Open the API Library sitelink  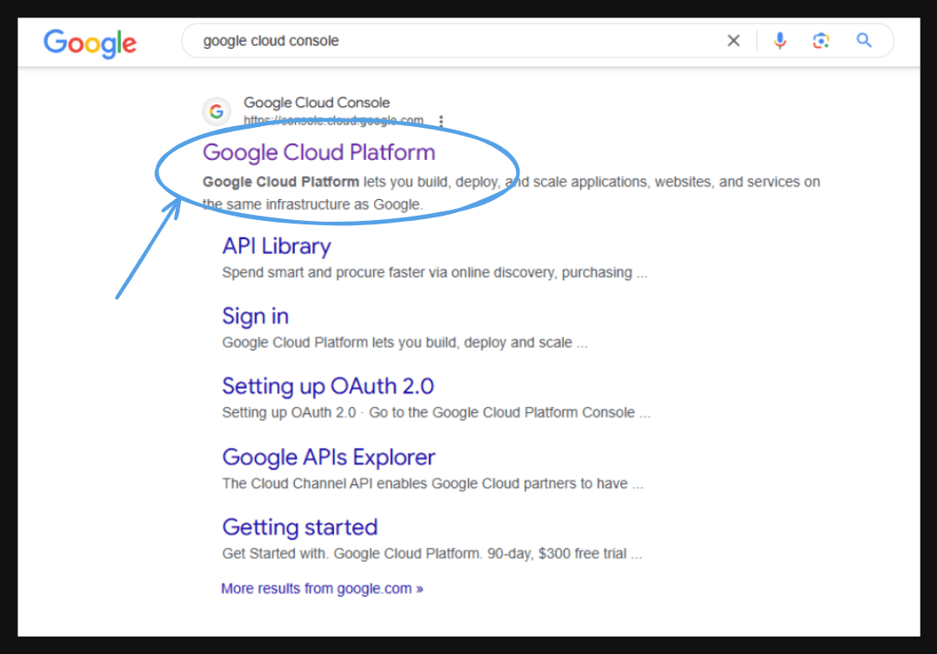coord(277,246)
